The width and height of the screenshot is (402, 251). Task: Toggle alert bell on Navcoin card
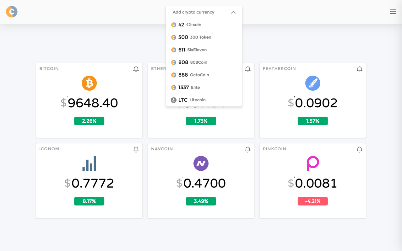pos(248,150)
